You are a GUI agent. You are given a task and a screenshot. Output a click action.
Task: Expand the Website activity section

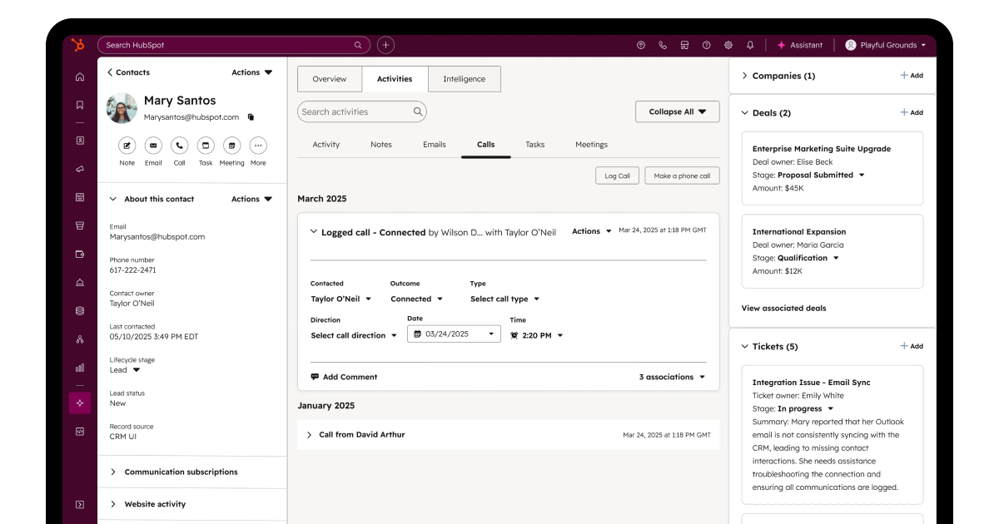pos(113,504)
